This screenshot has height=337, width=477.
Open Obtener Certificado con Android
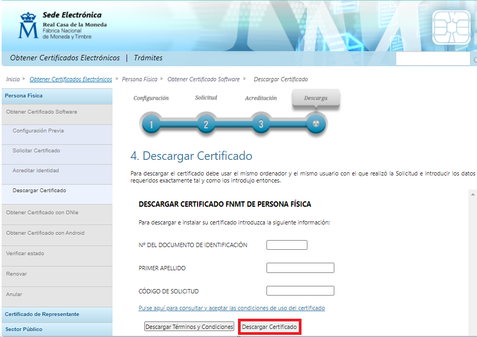57,235
